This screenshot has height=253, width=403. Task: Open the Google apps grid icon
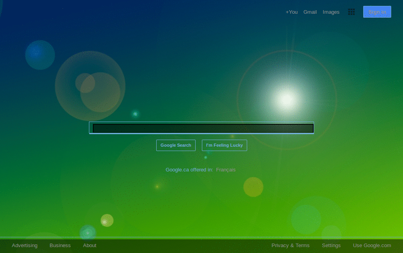pos(351,12)
